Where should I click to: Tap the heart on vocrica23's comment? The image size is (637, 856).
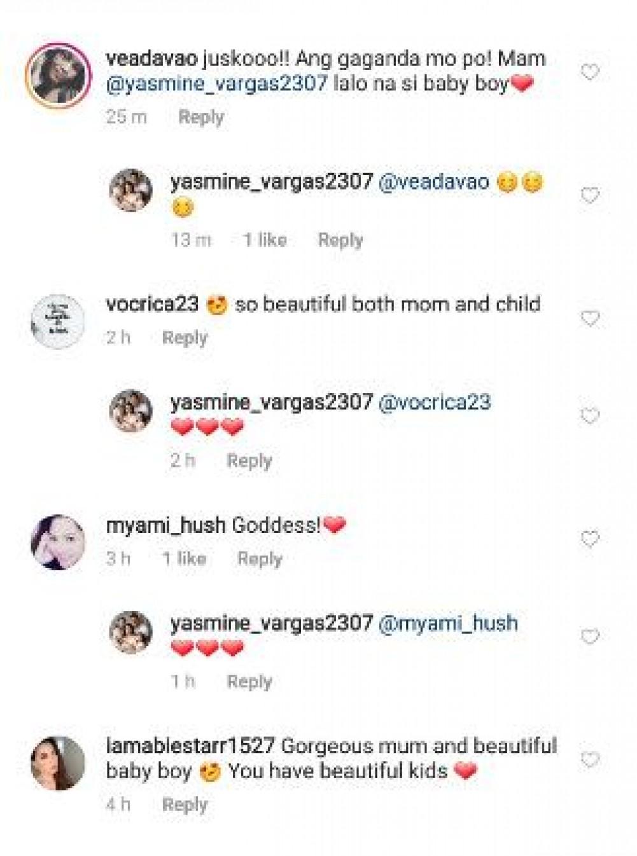pos(590,318)
